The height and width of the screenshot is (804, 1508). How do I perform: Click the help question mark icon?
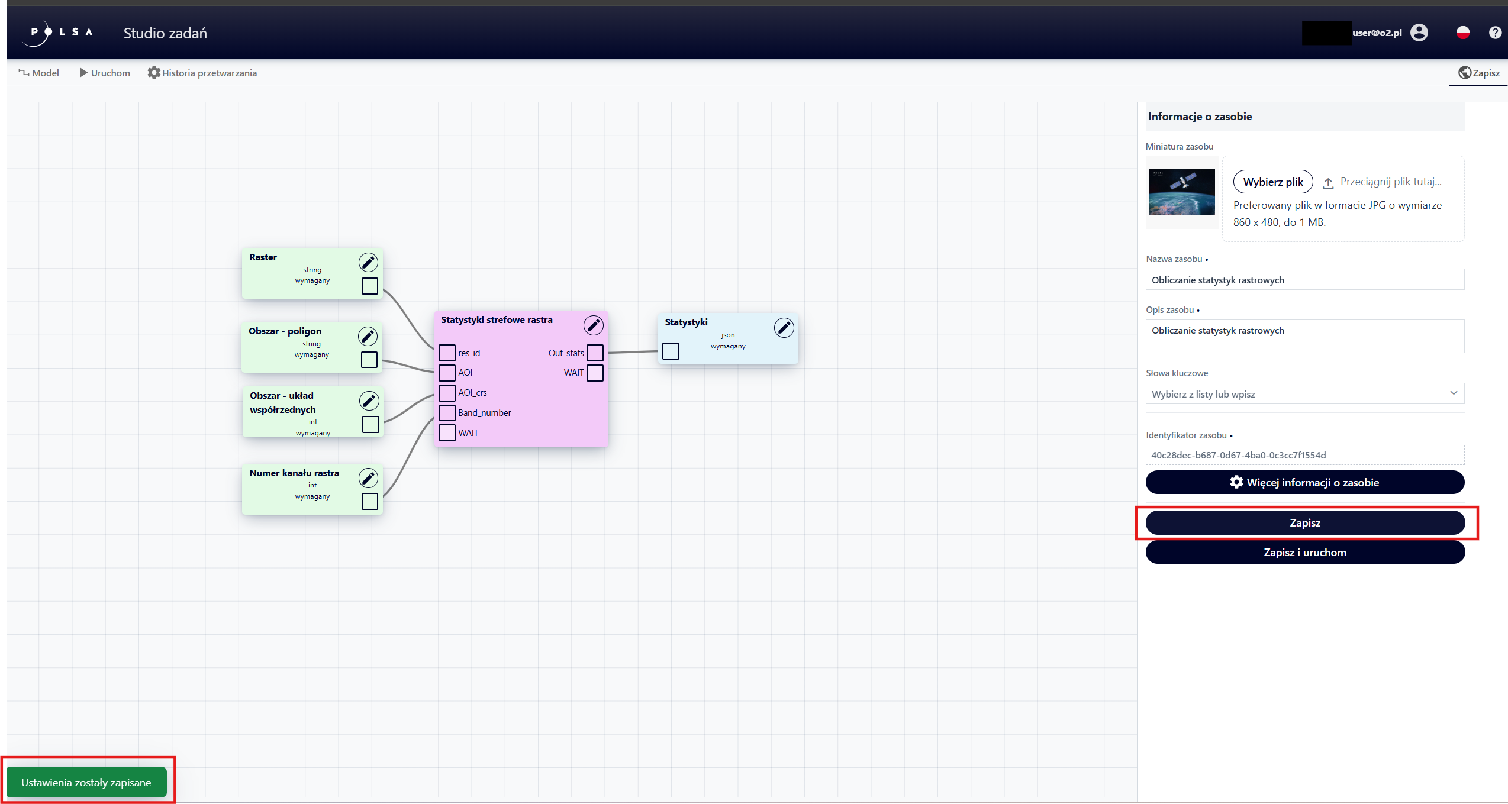1494,33
